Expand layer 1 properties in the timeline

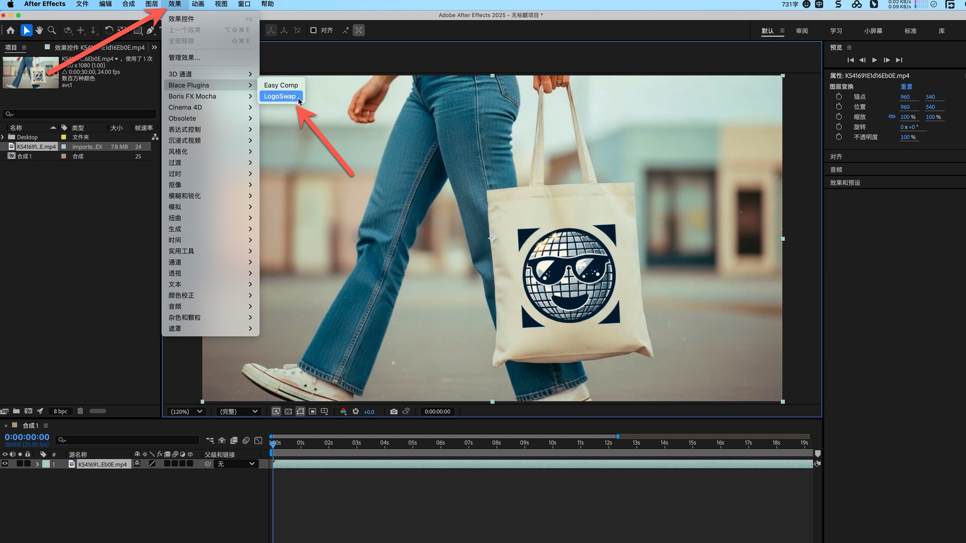pos(37,464)
